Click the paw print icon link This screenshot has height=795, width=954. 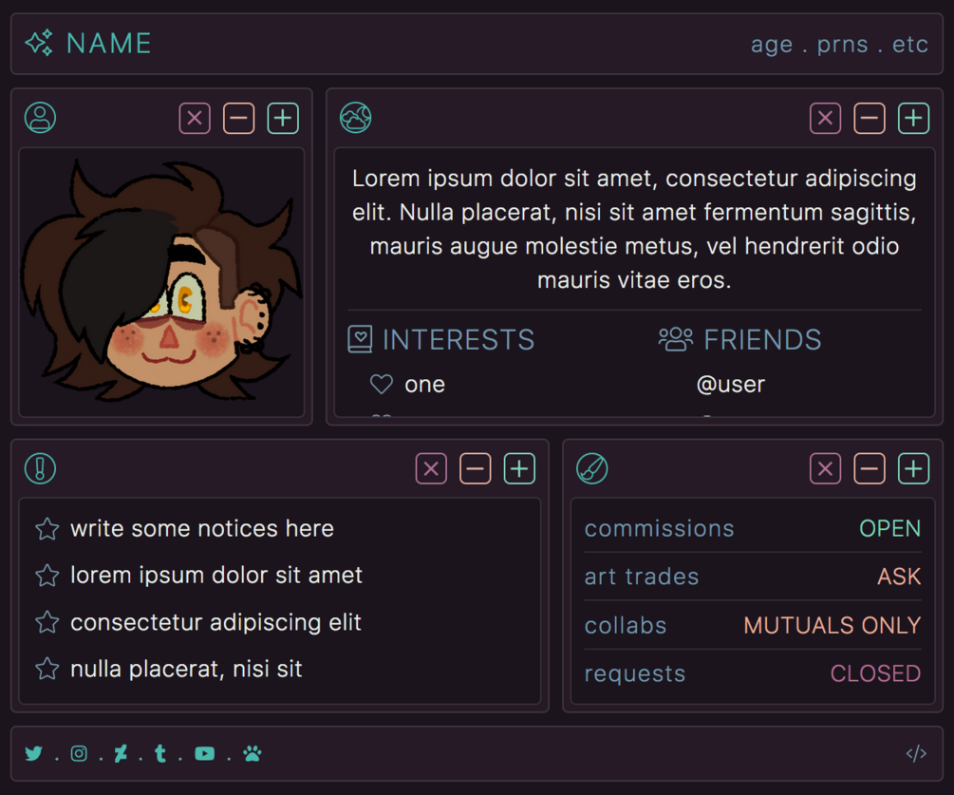(x=253, y=753)
